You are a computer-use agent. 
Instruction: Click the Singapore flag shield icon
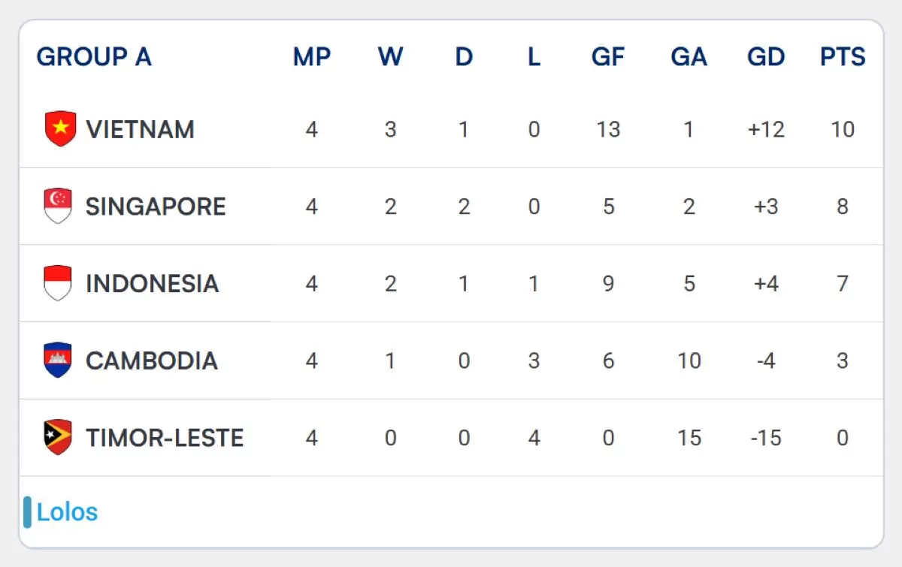click(x=58, y=206)
